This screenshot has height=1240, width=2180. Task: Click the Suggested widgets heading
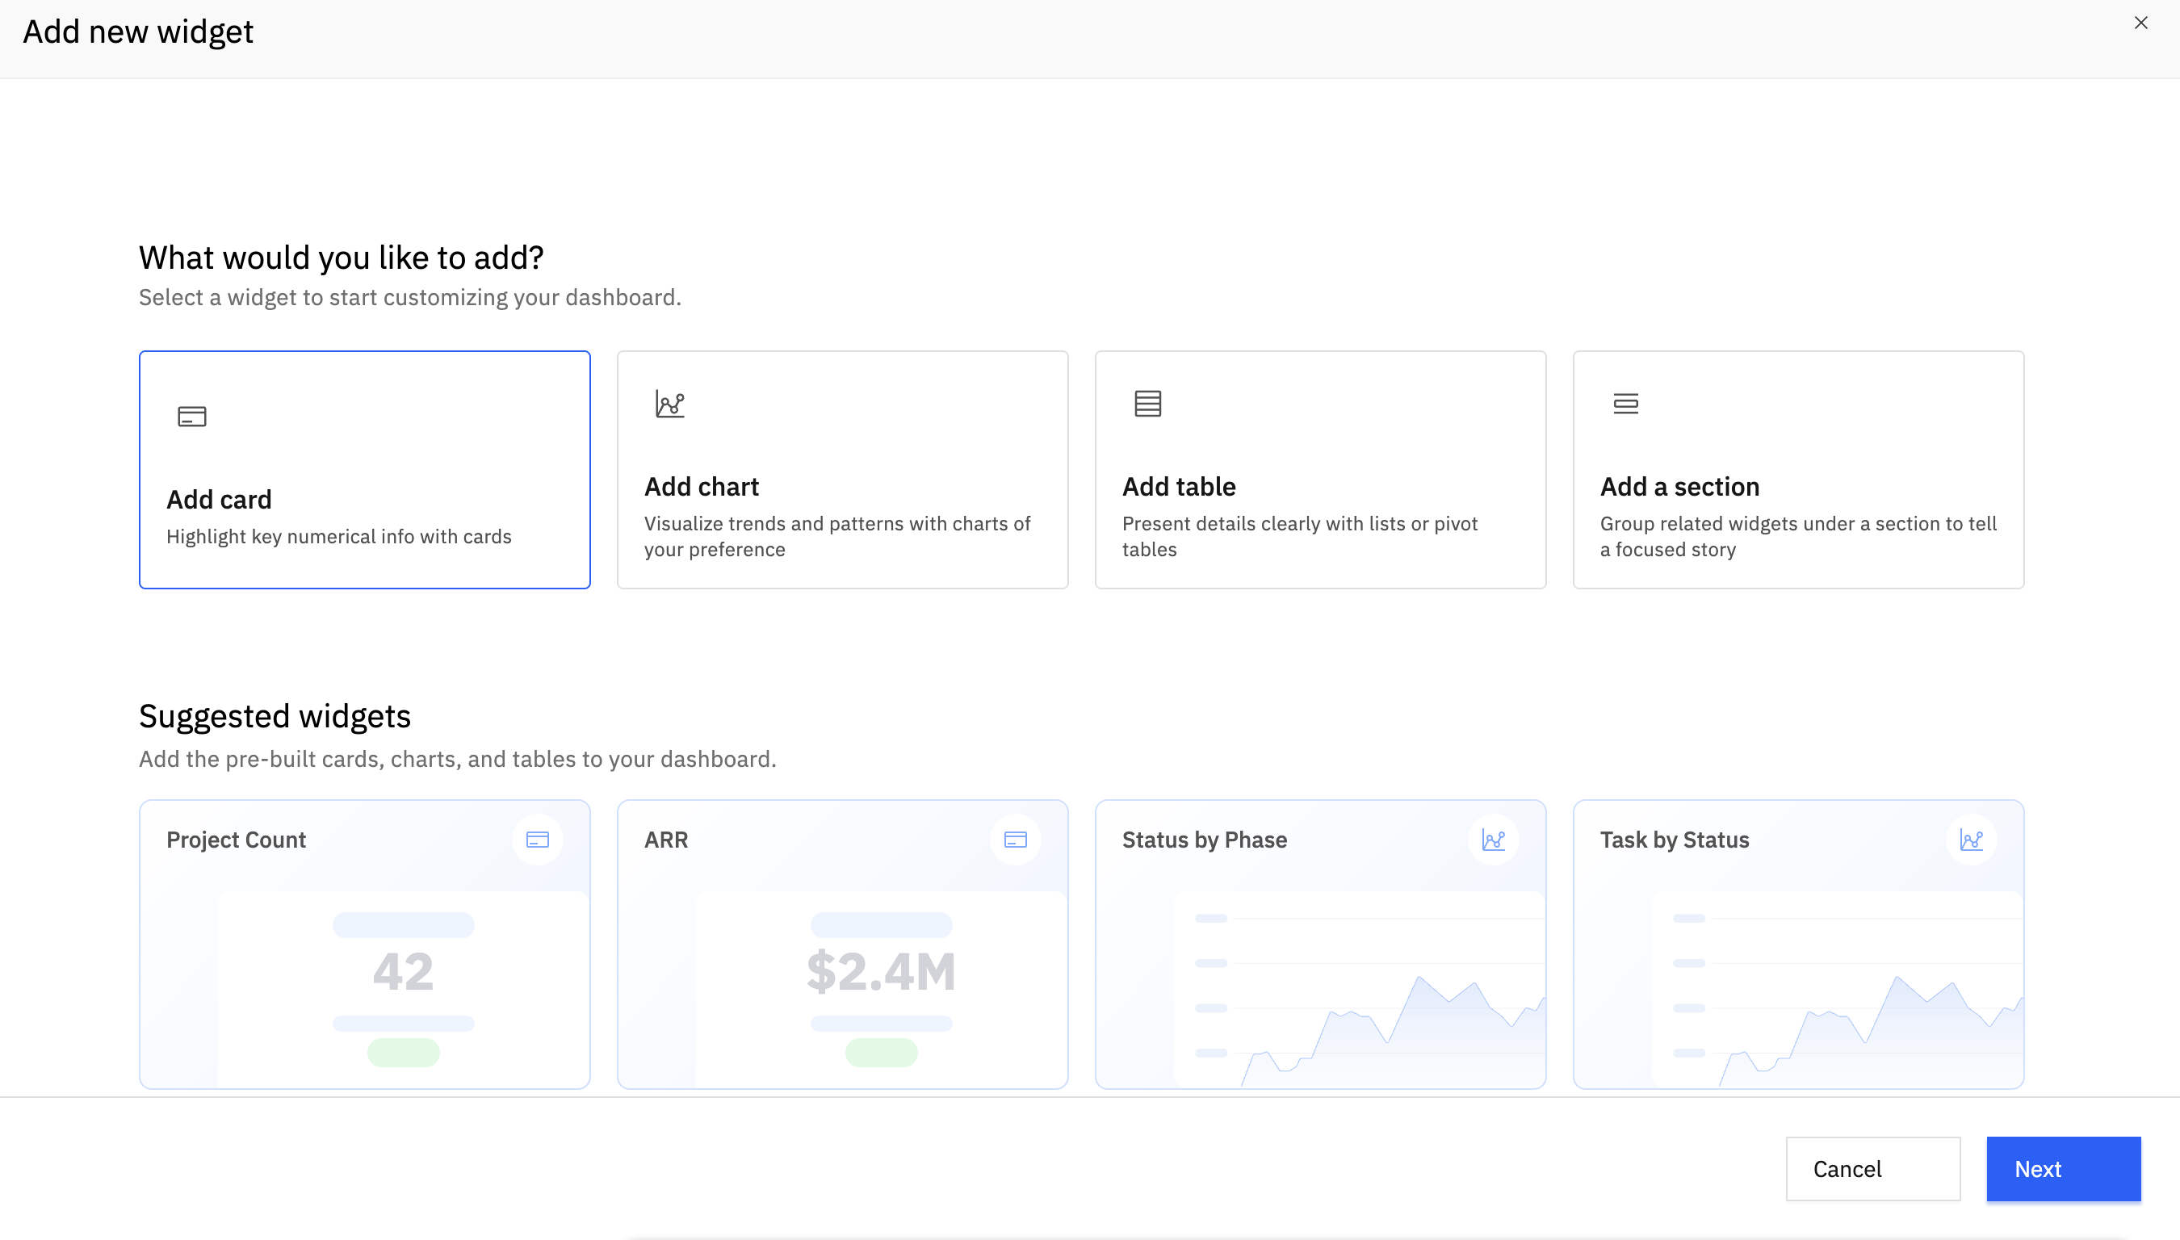pos(275,716)
